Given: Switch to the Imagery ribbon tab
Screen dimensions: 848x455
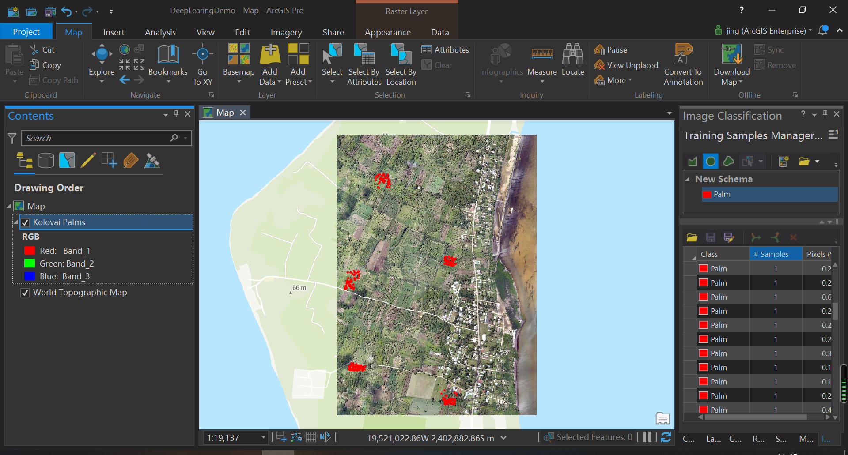Looking at the screenshot, I should (286, 32).
